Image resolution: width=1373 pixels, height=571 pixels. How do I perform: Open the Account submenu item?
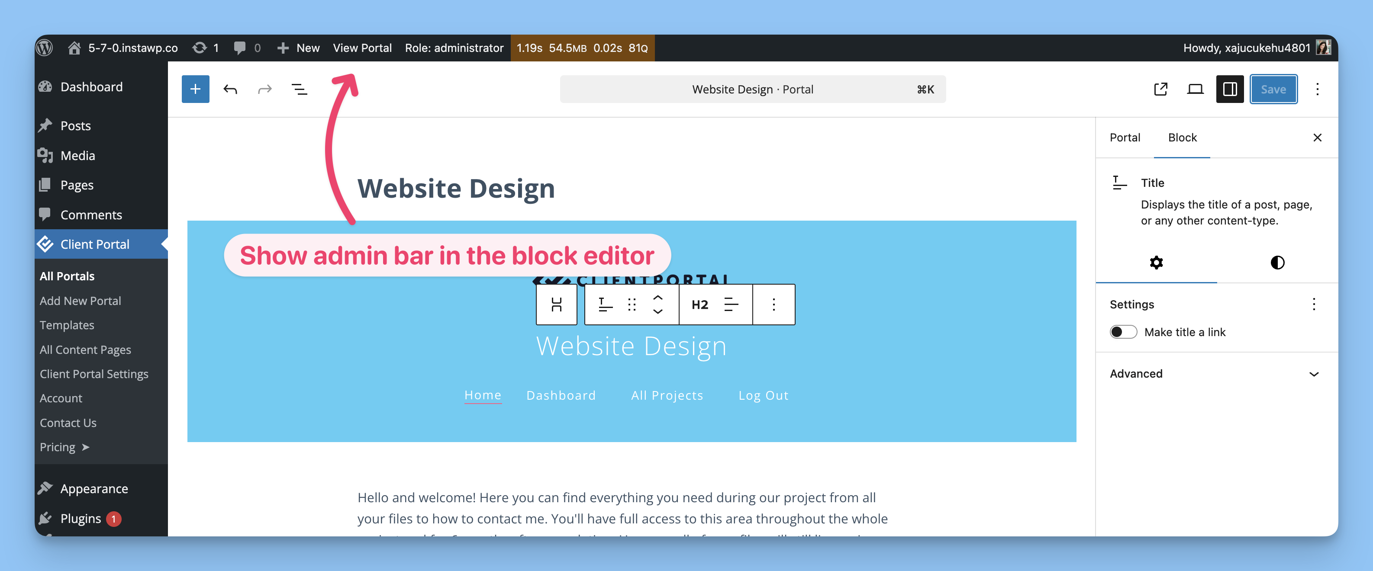point(61,398)
